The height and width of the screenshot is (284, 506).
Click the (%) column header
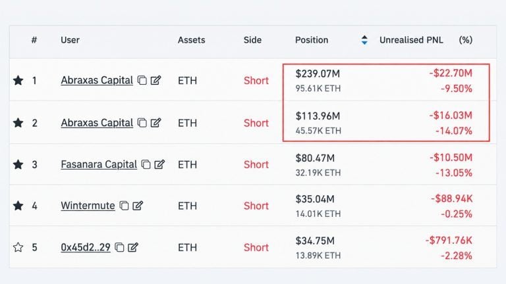tap(465, 40)
